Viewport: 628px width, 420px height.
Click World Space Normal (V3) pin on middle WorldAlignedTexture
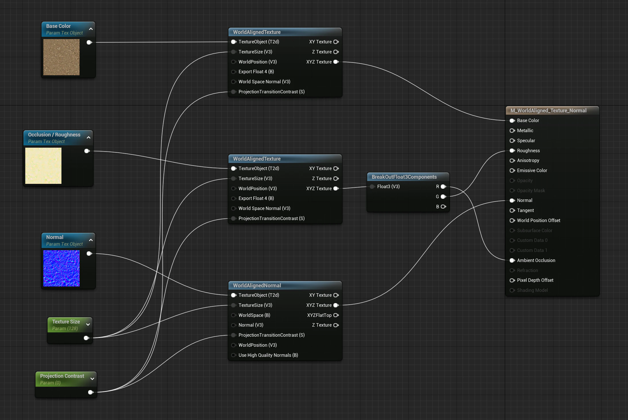tap(234, 209)
